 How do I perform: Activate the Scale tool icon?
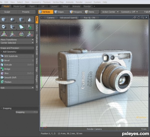(x=30, y=34)
